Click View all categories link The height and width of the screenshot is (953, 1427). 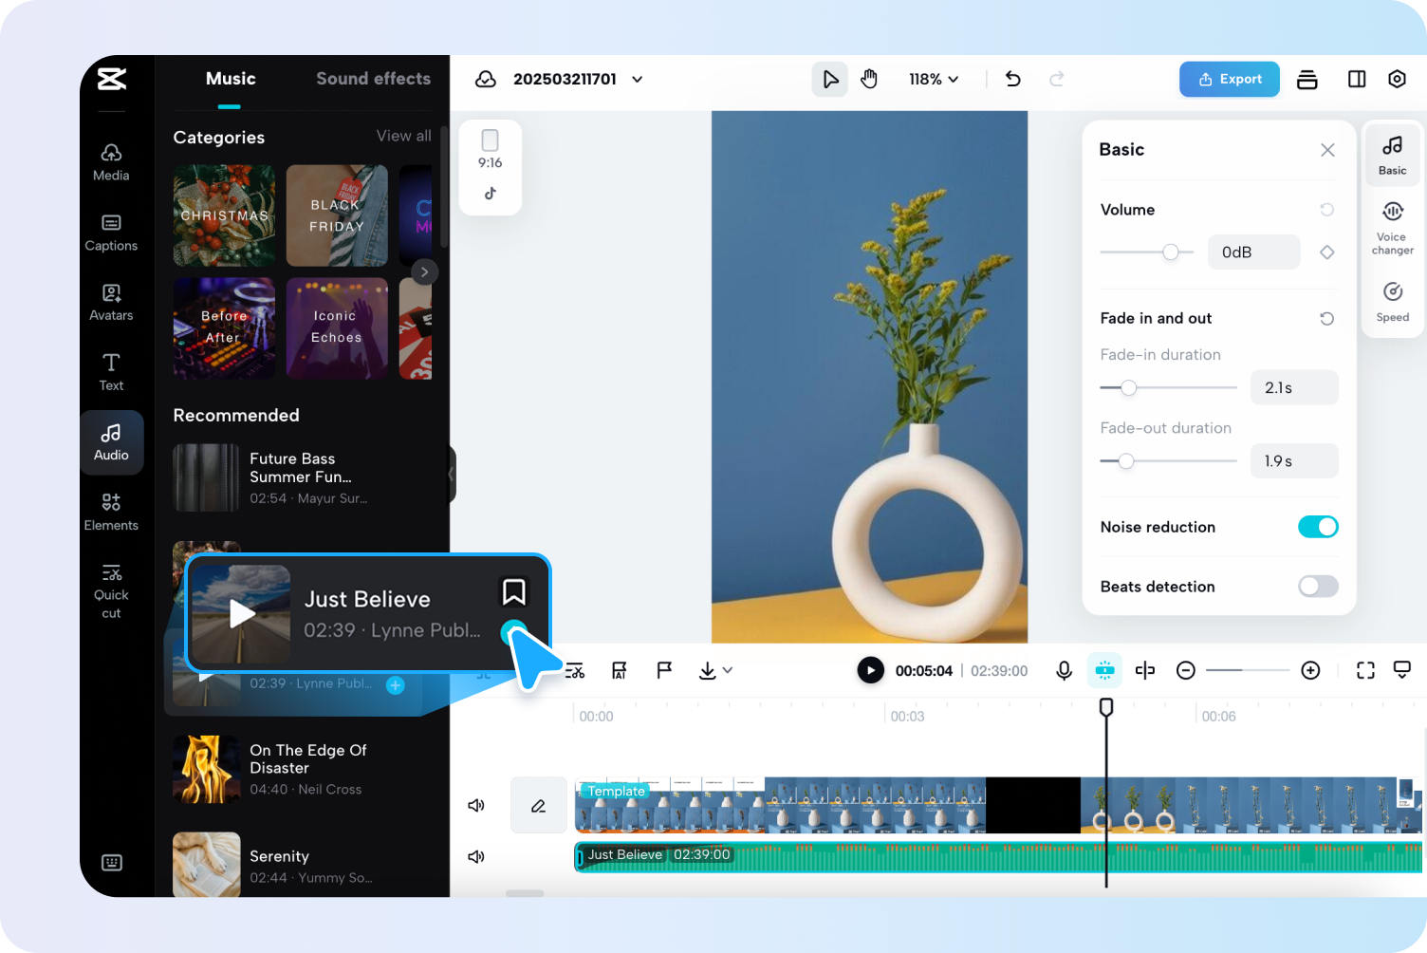(x=403, y=136)
